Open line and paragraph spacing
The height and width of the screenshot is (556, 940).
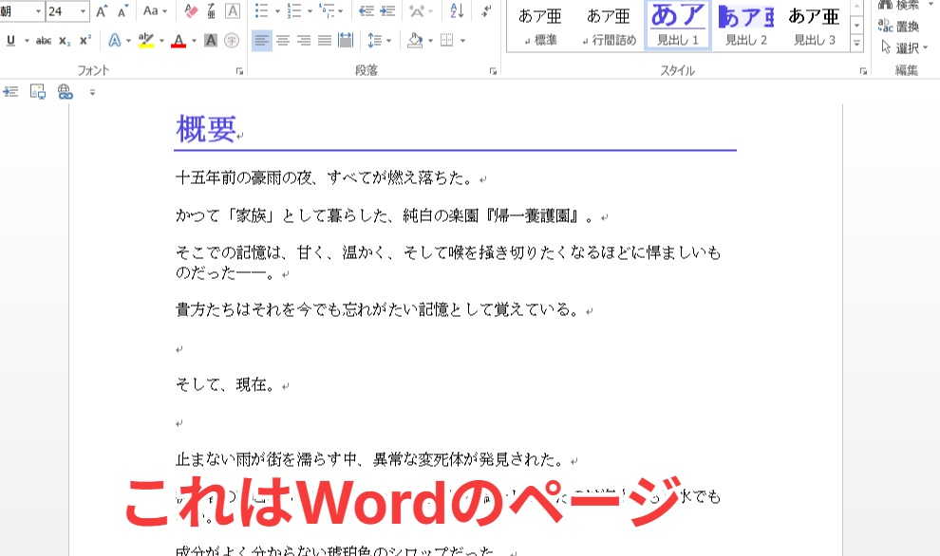tap(374, 41)
